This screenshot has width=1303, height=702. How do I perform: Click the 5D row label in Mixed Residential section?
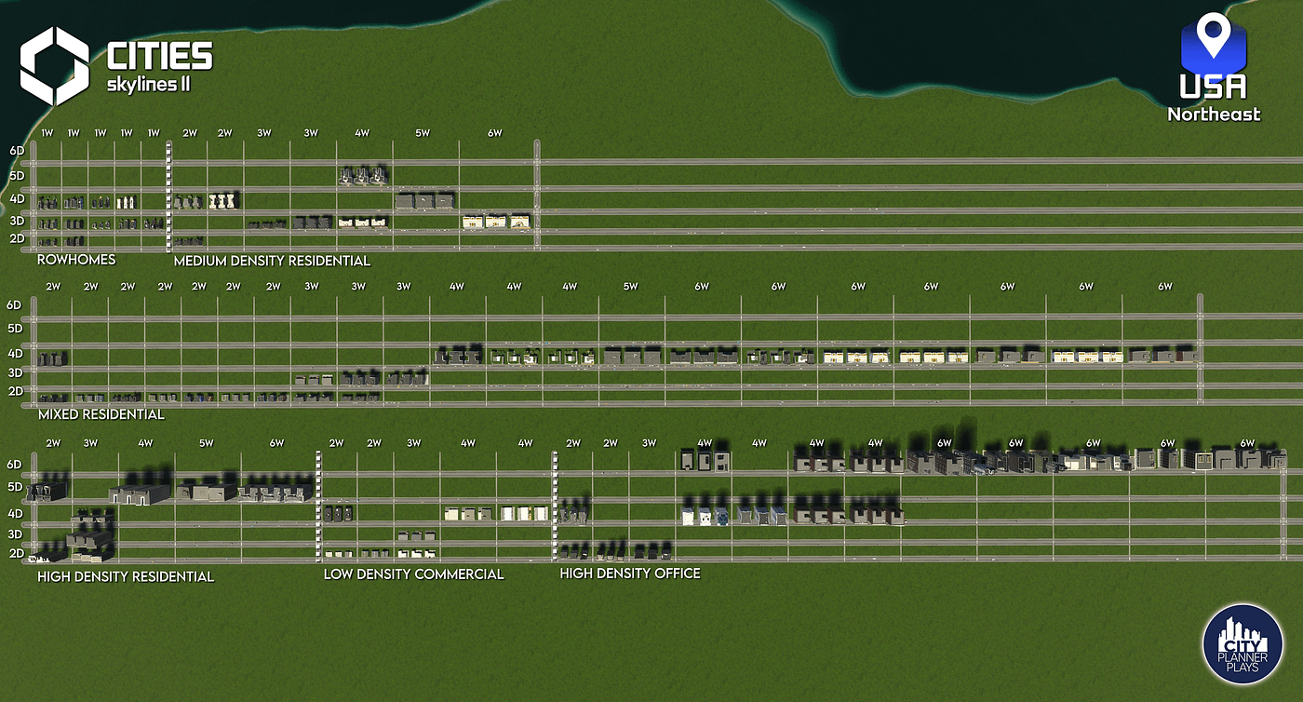pyautogui.click(x=14, y=329)
